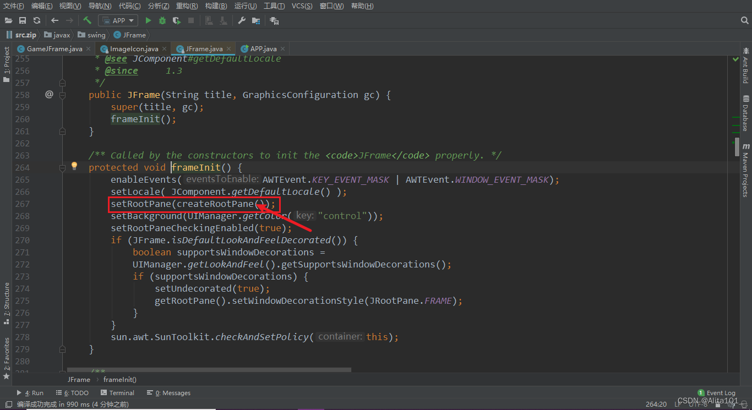Open the 代码(C) menu

129,6
